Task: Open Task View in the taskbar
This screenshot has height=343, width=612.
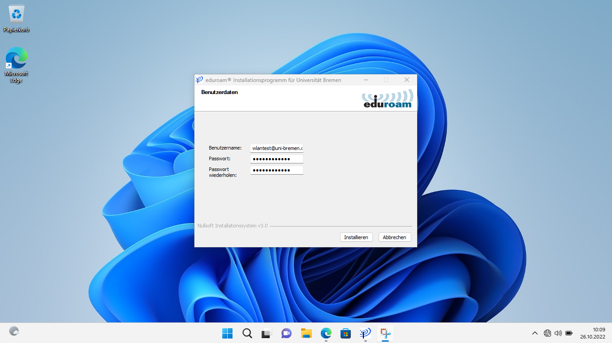Action: (x=267, y=333)
